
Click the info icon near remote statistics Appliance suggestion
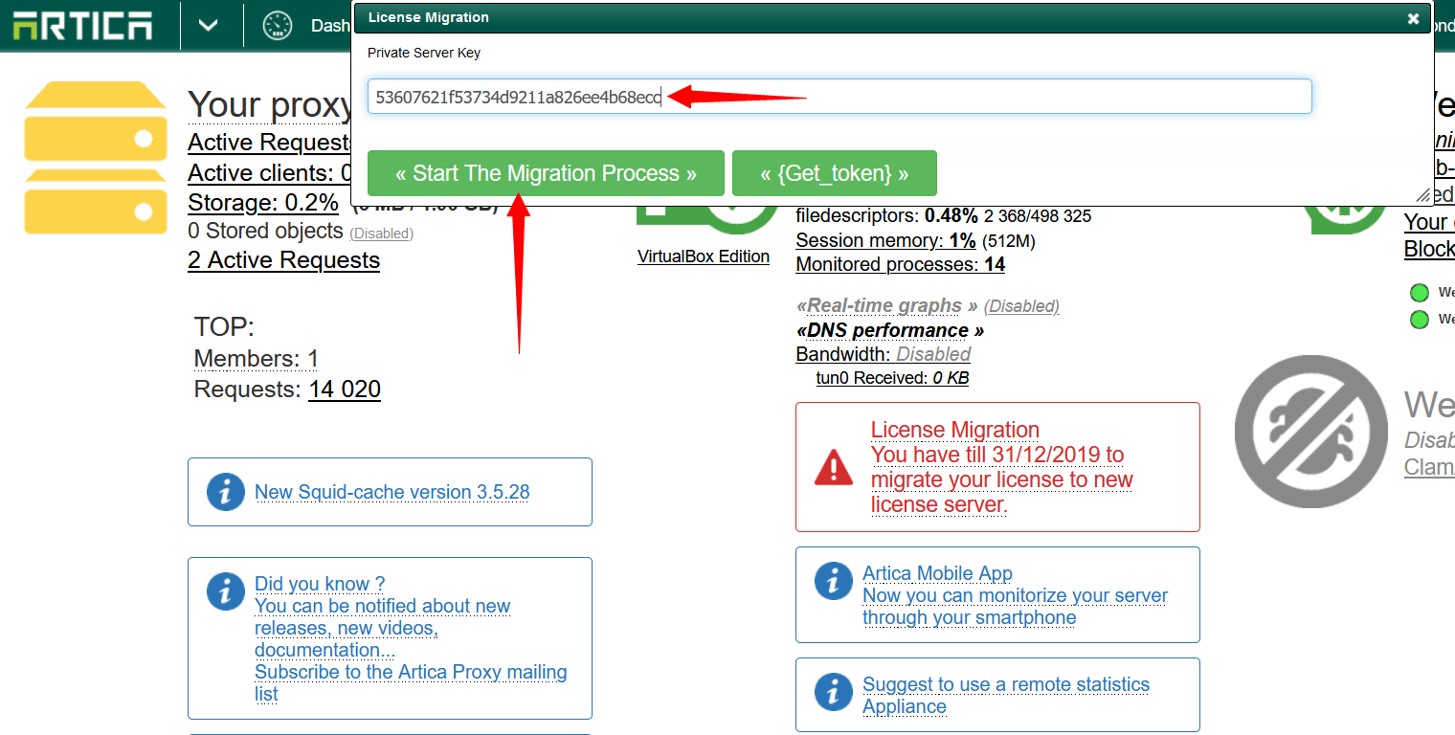pyautogui.click(x=832, y=691)
